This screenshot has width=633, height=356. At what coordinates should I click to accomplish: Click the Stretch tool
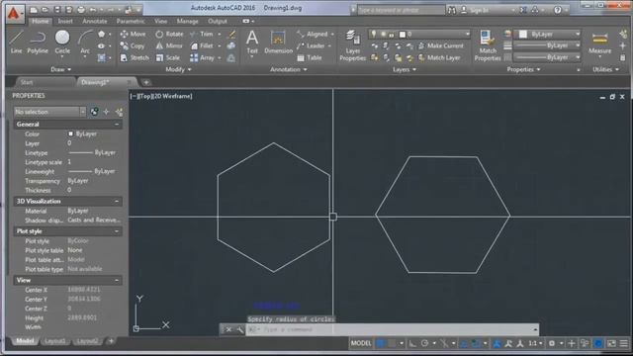tap(135, 58)
